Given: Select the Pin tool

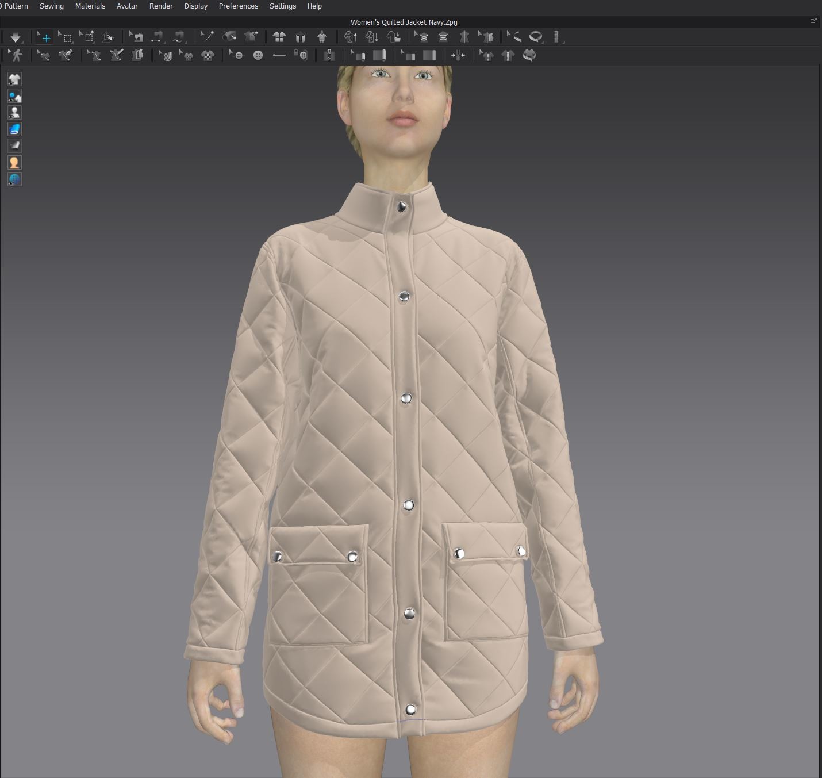Looking at the screenshot, I should [208, 37].
